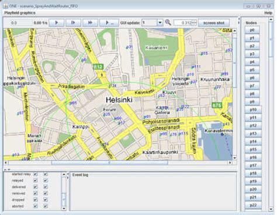
Task: Click the simulation time field showing 0.0
Action: [21, 23]
